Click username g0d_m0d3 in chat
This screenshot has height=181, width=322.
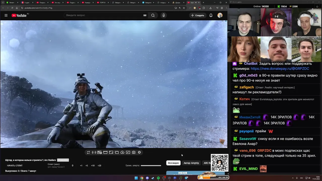[248, 75]
